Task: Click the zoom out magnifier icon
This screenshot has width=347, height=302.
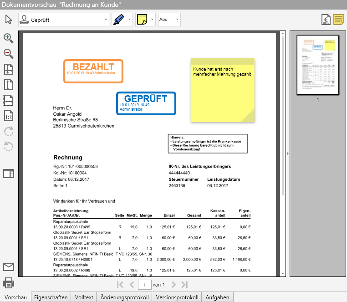Action: [x=9, y=54]
